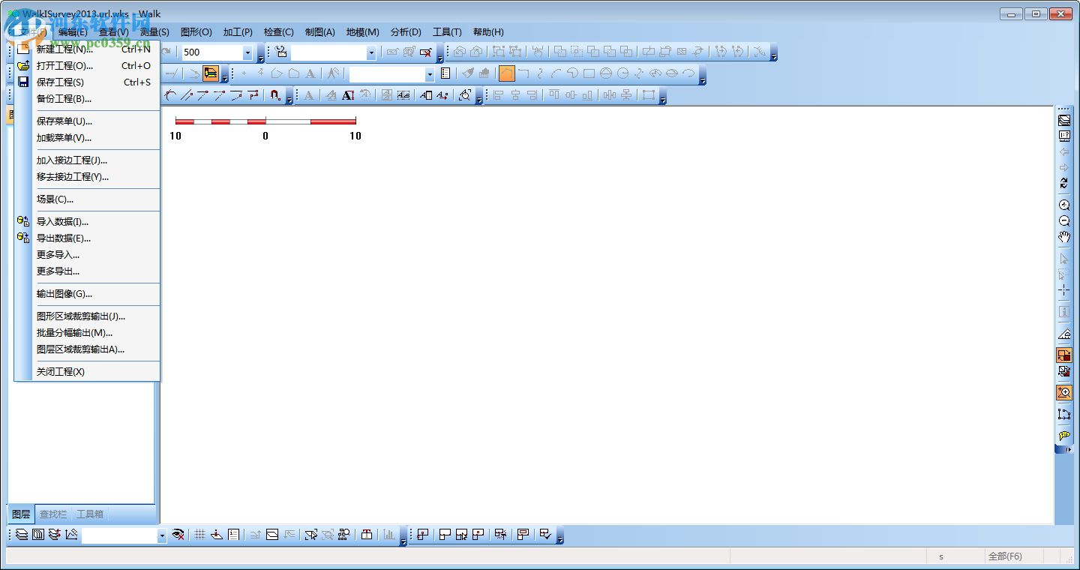Open the 制图(A) menu
Image resolution: width=1080 pixels, height=570 pixels.
click(319, 32)
